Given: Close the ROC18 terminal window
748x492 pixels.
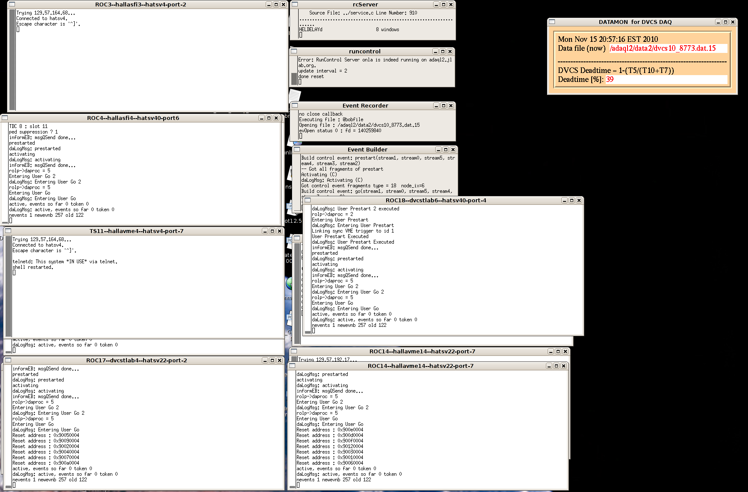Looking at the screenshot, I should 579,201.
